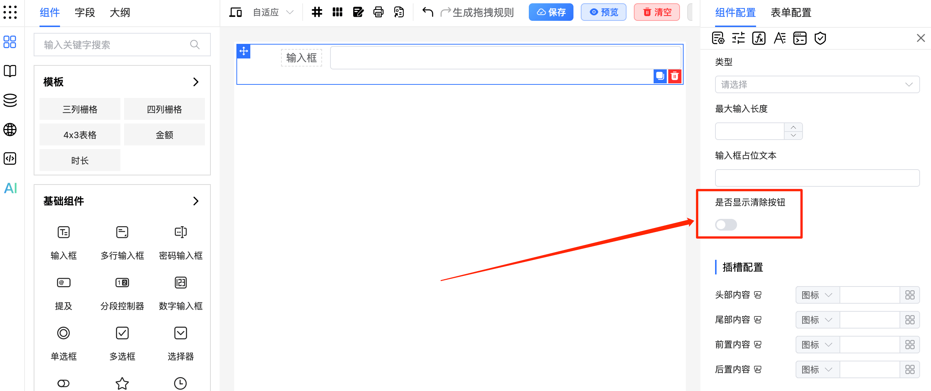The width and height of the screenshot is (931, 391).
Task: Increase the max input length value
Action: coord(793,127)
